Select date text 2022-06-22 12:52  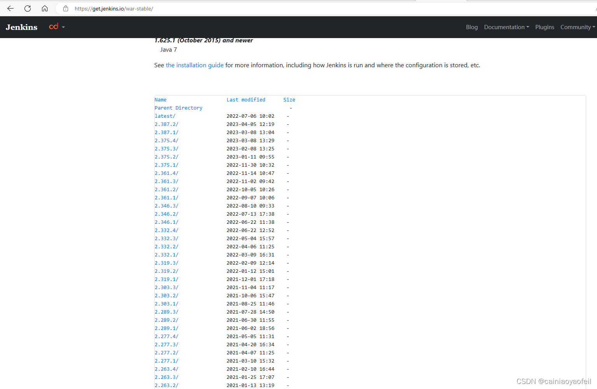tap(250, 230)
